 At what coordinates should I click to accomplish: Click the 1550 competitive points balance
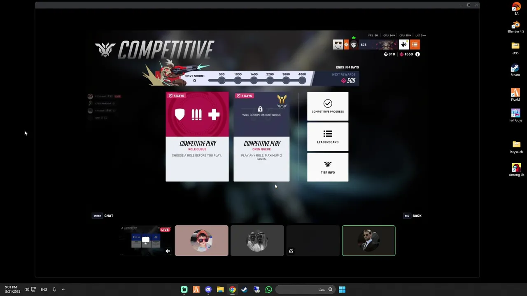tap(406, 54)
